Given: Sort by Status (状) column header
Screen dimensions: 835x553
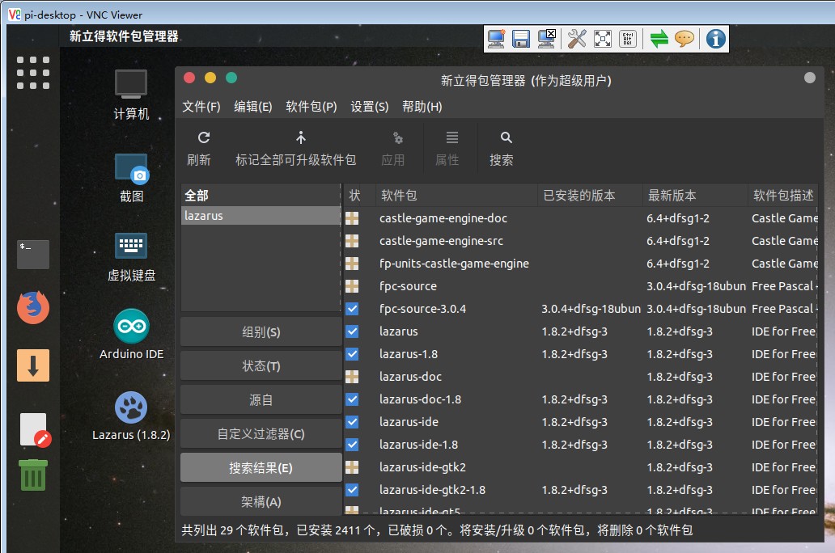Looking at the screenshot, I should [x=361, y=196].
